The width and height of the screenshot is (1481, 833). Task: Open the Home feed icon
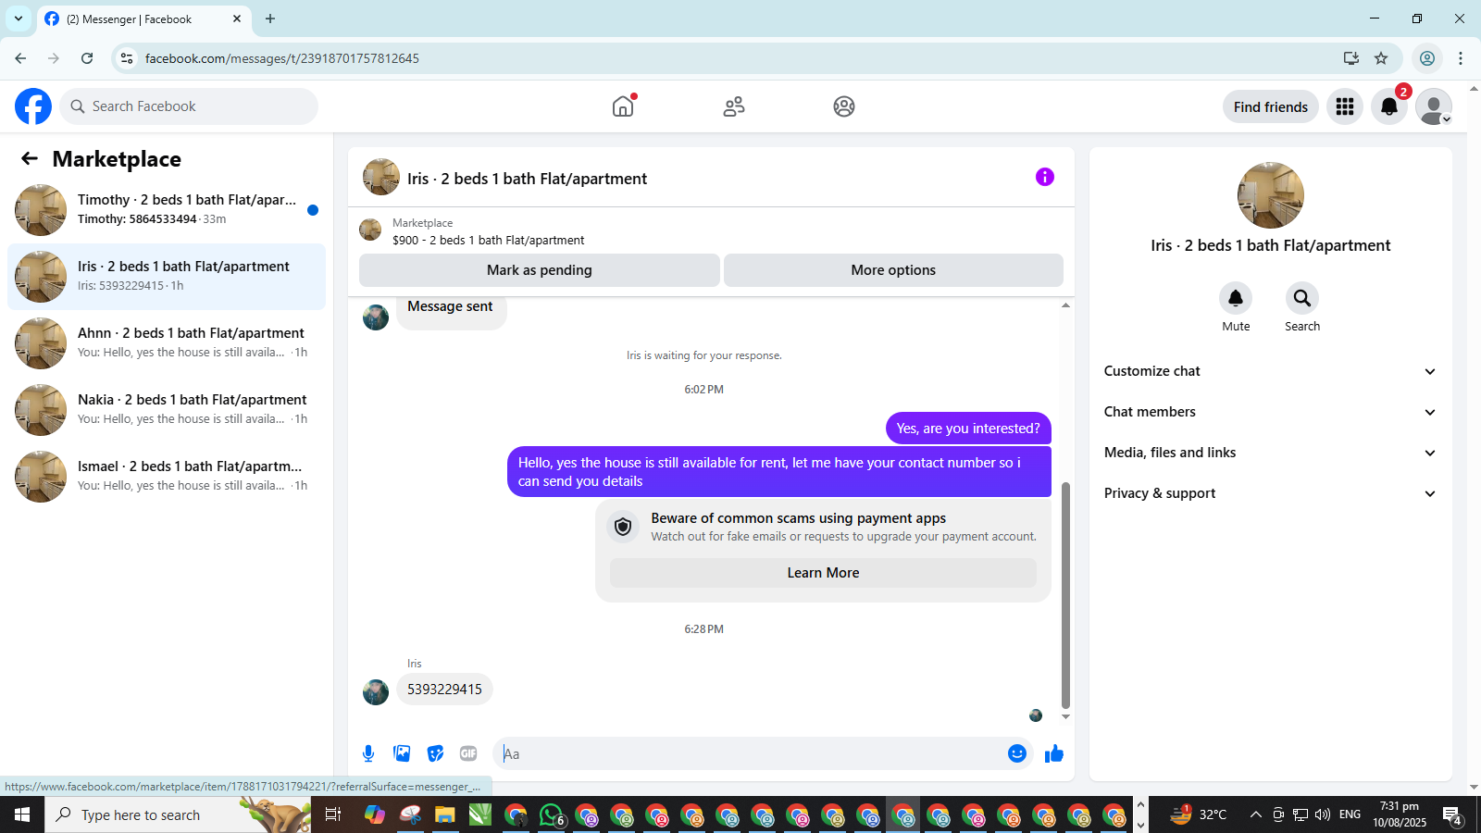(x=623, y=106)
